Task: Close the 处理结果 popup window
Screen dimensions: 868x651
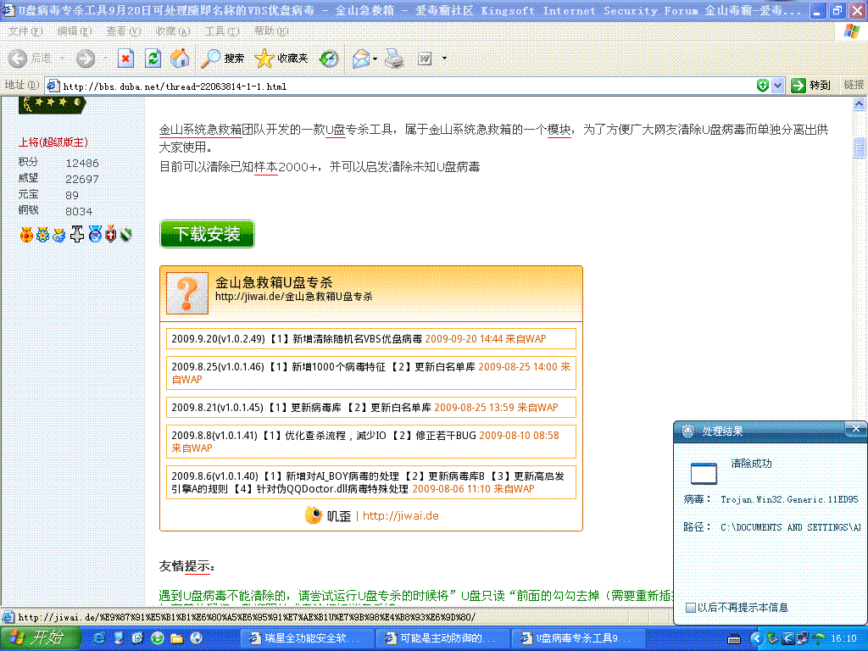Action: tap(856, 429)
